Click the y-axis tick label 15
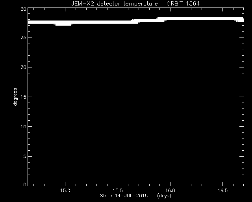Viewport: 252px width, 202px height. point(24,97)
